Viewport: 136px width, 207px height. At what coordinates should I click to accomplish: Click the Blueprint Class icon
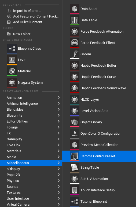(x=12, y=49)
